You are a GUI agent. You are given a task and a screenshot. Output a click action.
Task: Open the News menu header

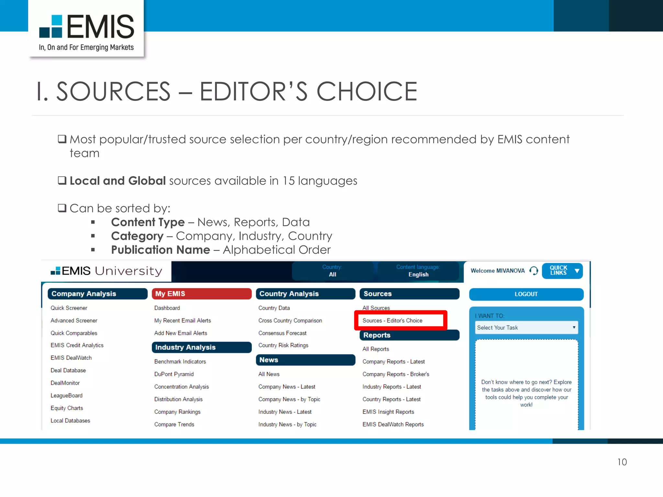coord(306,360)
